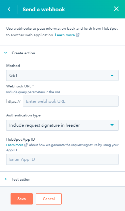The width and height of the screenshot is (125, 211).
Task: Go back using the left chevron arrow
Action: (9, 9)
